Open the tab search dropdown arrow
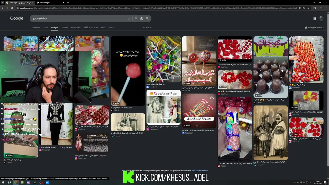This screenshot has width=329, height=185. [2, 3]
